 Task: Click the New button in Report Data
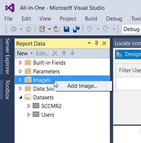pos(25,53)
